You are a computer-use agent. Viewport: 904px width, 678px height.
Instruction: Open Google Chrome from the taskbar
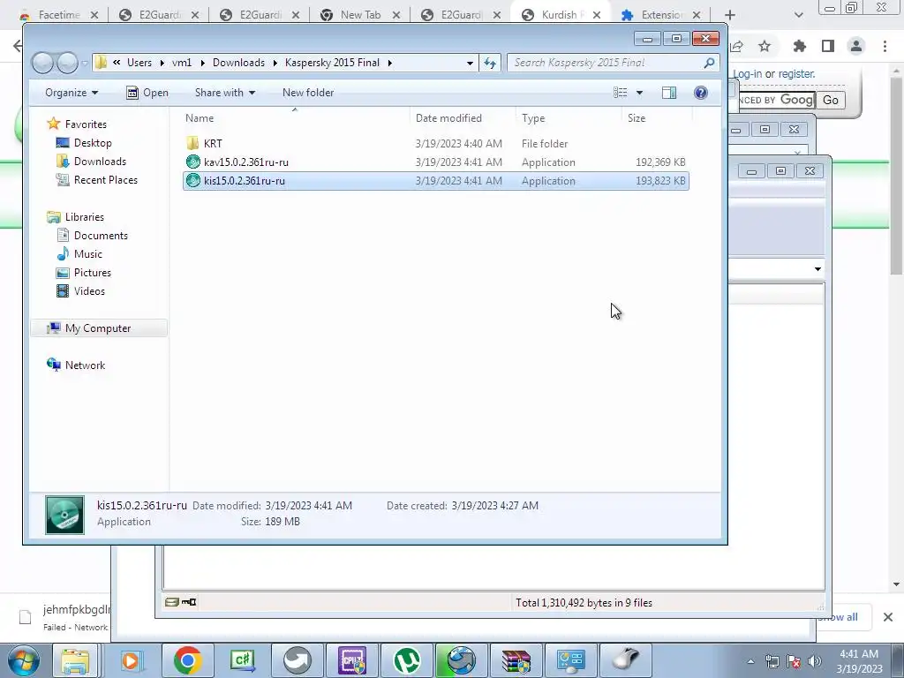186,660
